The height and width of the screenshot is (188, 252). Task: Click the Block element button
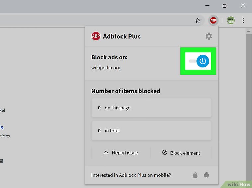[x=181, y=153]
